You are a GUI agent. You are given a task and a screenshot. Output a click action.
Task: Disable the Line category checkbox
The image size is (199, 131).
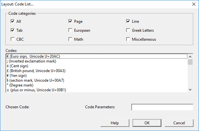pos(128,21)
